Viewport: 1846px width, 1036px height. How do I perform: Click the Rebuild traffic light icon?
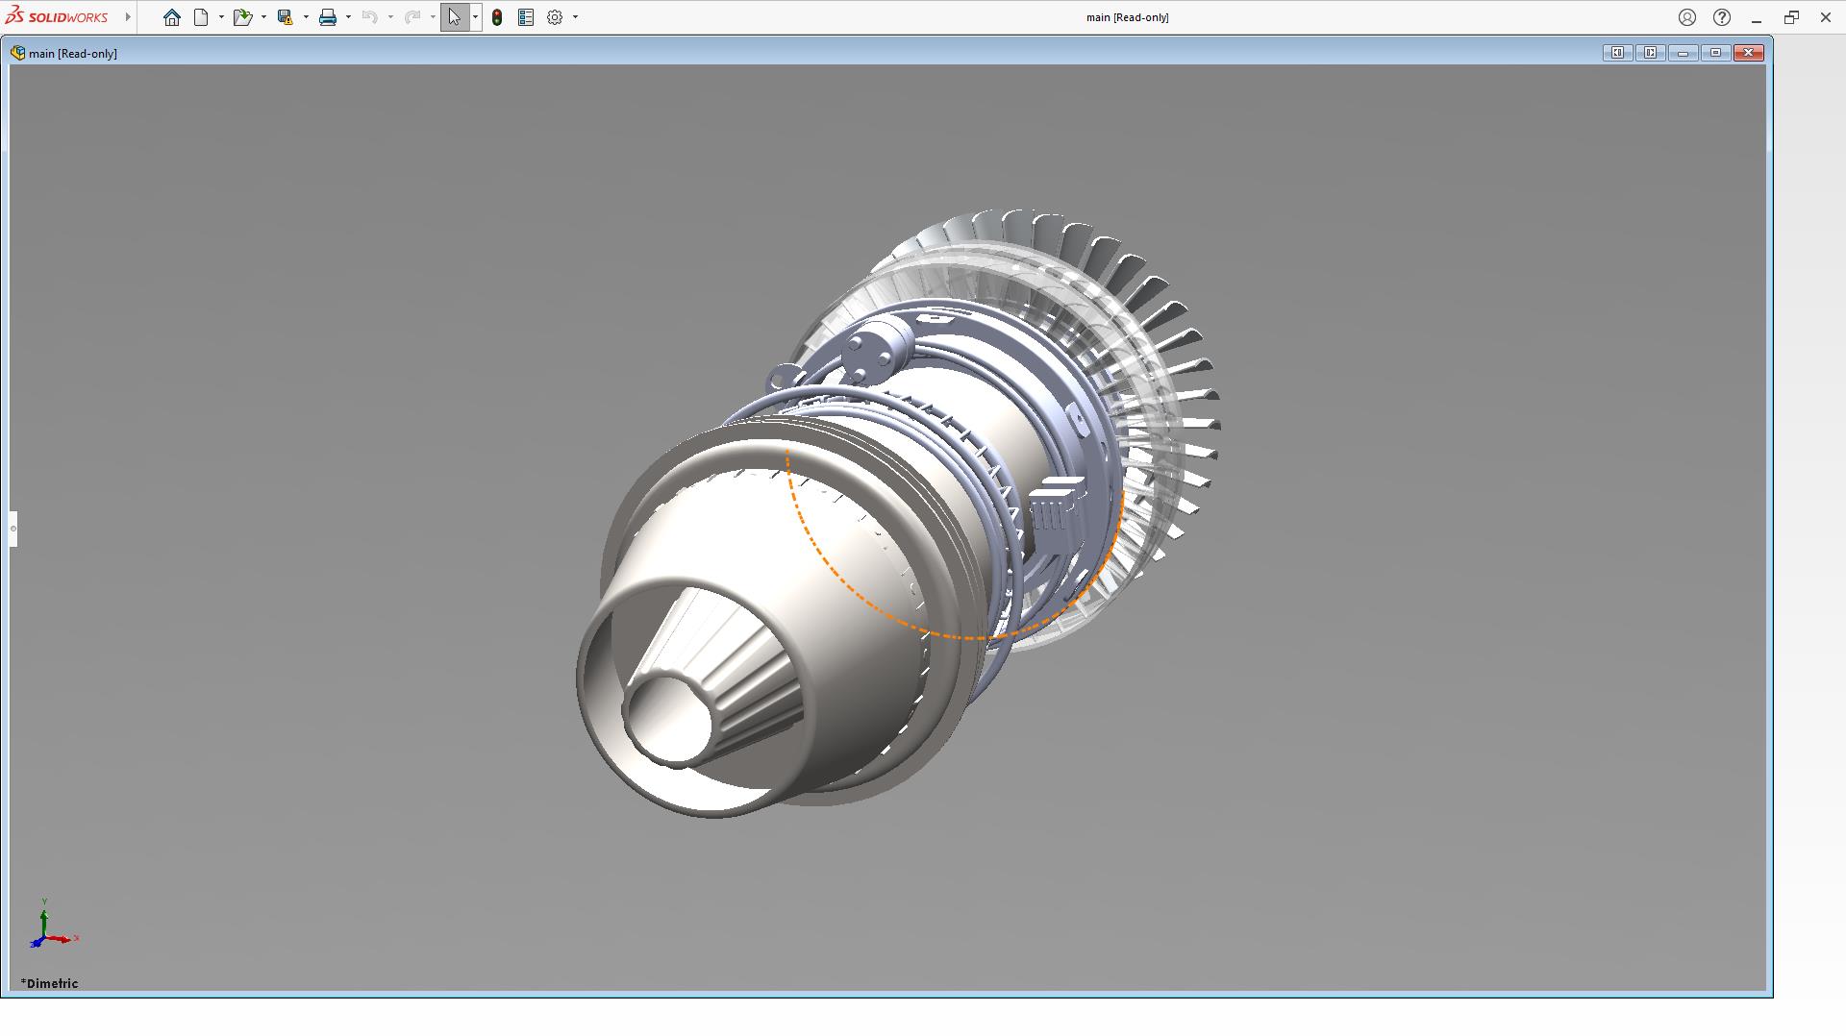click(x=497, y=17)
